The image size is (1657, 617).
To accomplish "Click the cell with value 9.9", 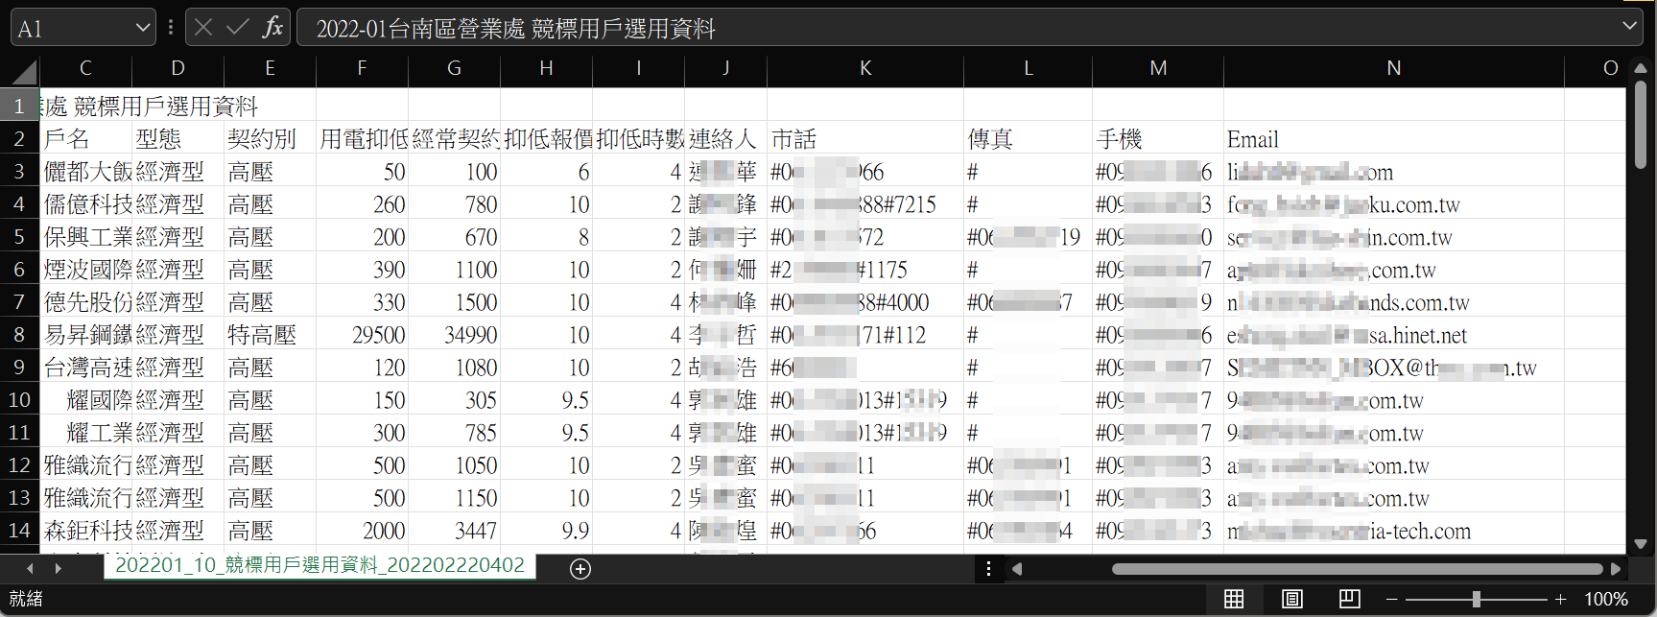I will [546, 530].
